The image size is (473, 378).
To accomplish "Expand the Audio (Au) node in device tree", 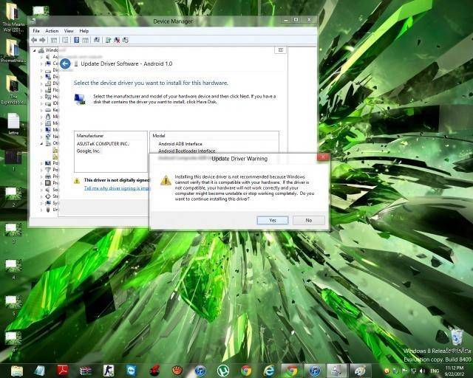I will pos(41,57).
